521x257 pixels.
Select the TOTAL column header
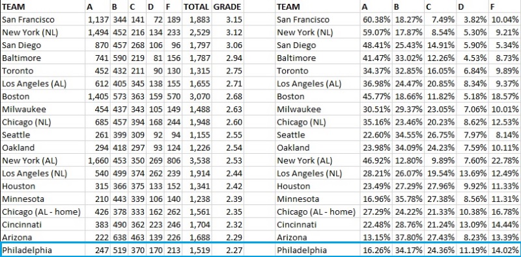click(196, 6)
